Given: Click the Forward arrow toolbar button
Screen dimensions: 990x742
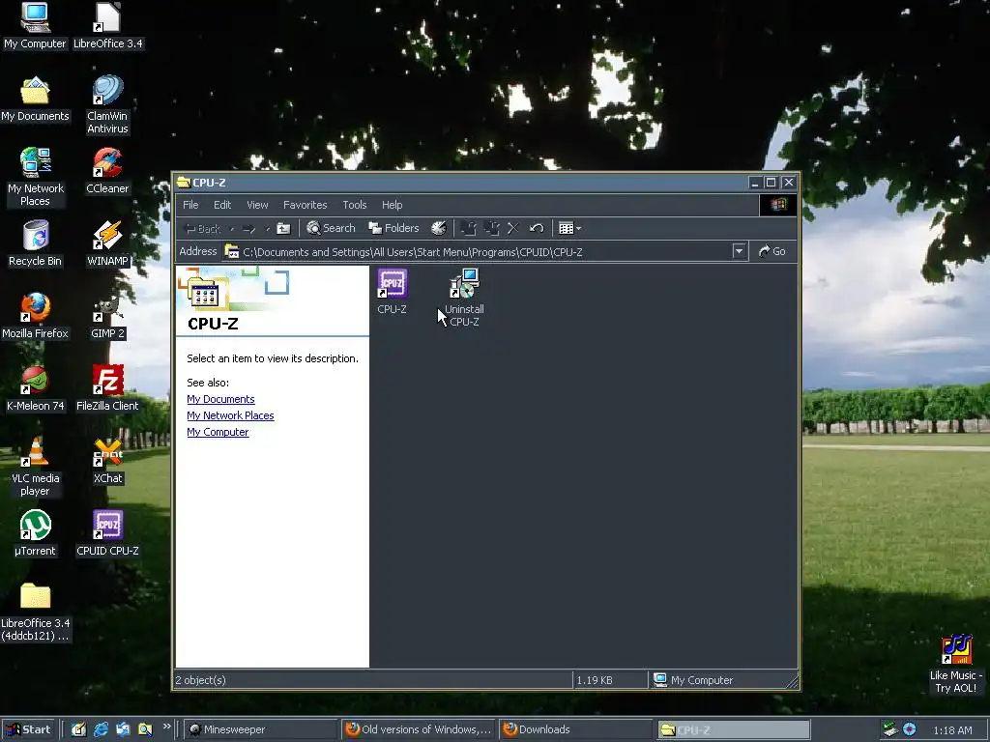Looking at the screenshot, I should click(248, 228).
